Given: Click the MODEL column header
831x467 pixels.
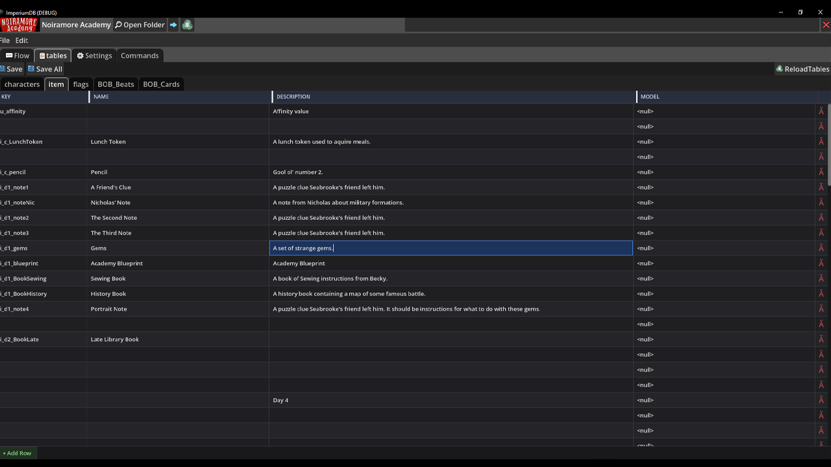Looking at the screenshot, I should (x=727, y=97).
